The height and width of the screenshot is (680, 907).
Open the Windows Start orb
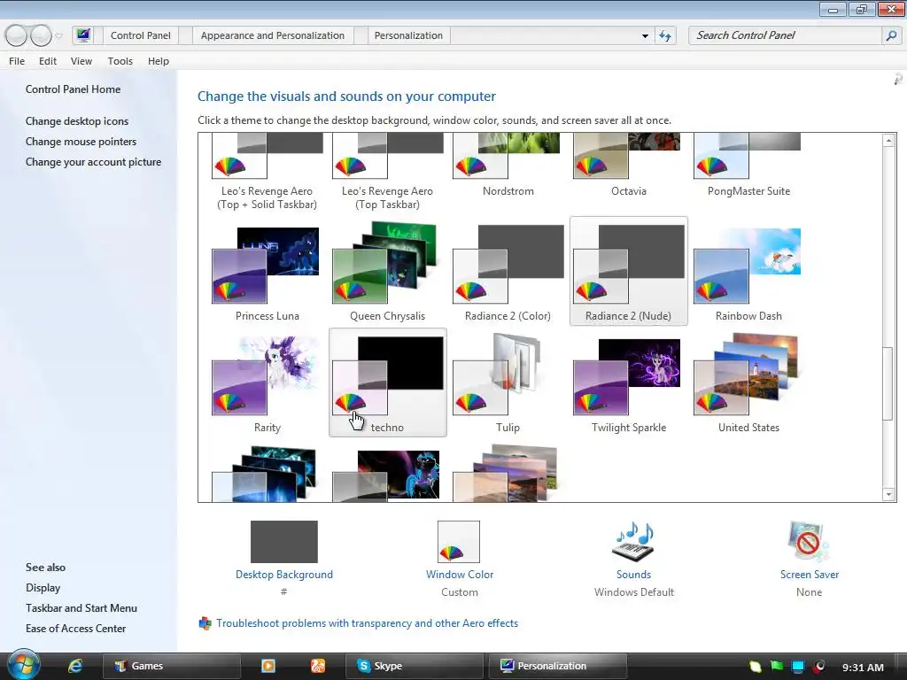pos(24,665)
